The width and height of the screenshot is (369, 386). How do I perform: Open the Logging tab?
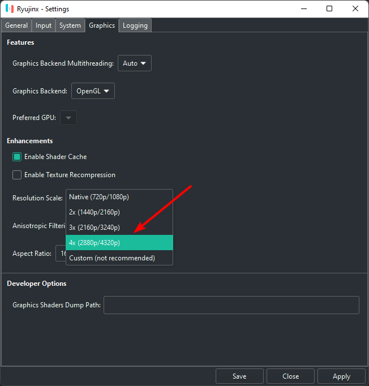pyautogui.click(x=135, y=25)
